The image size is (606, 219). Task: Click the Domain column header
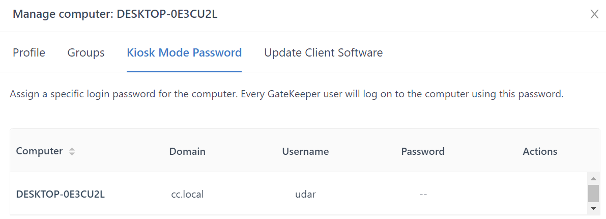tap(187, 151)
